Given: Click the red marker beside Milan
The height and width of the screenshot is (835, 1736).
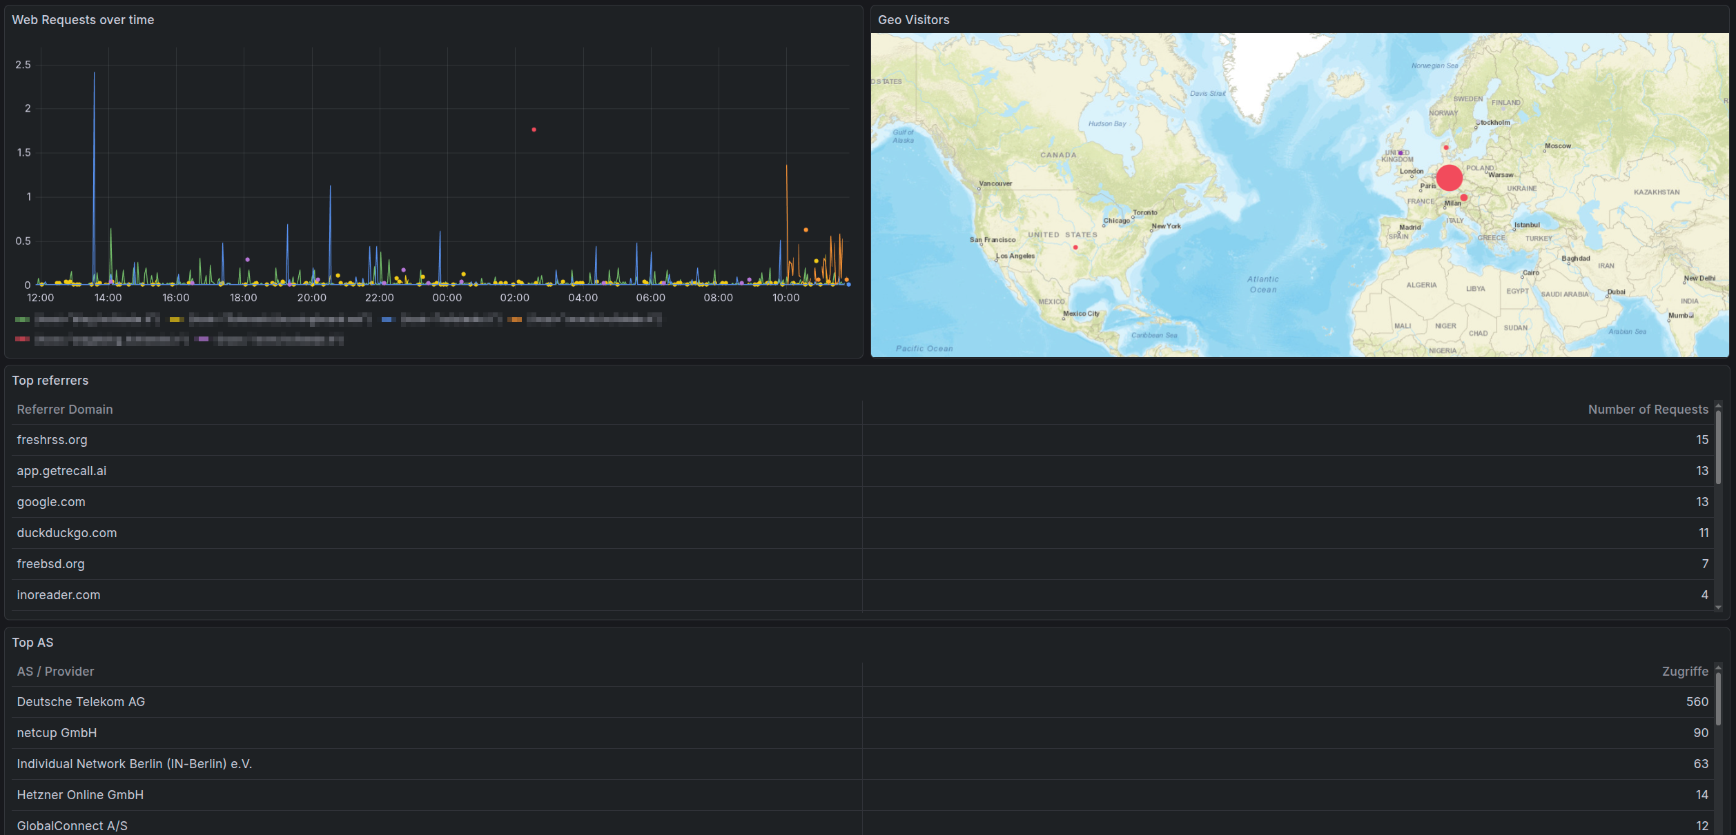Looking at the screenshot, I should pyautogui.click(x=1464, y=198).
